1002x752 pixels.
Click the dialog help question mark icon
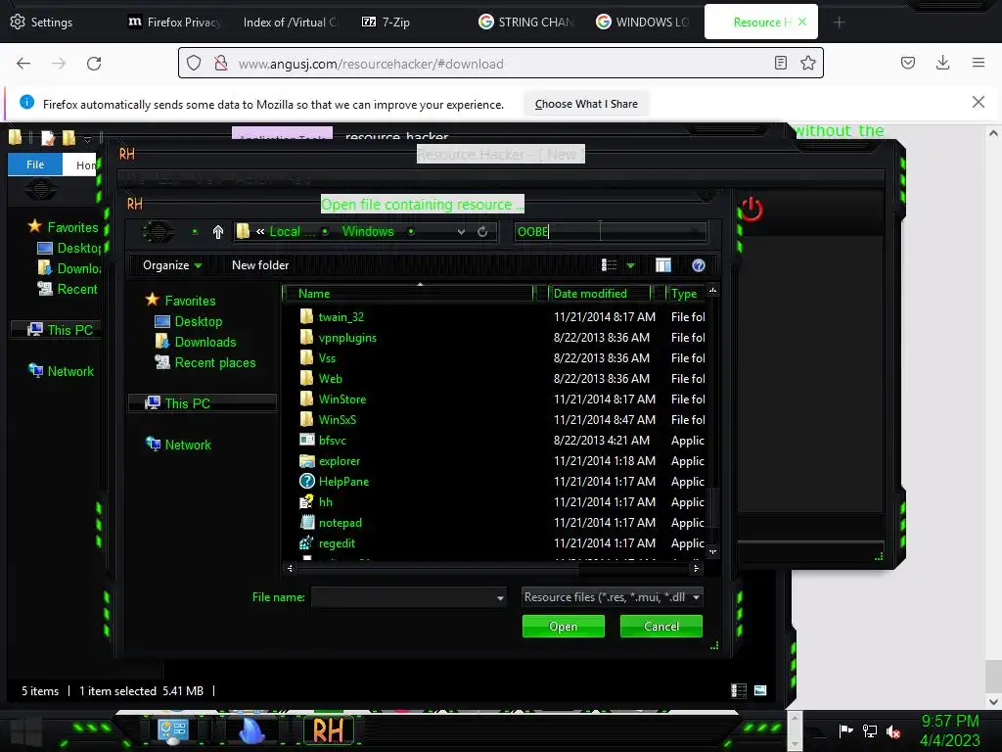[x=699, y=265]
